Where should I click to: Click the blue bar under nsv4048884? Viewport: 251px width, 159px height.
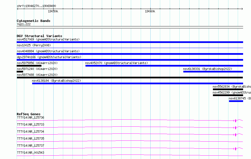(130, 54)
